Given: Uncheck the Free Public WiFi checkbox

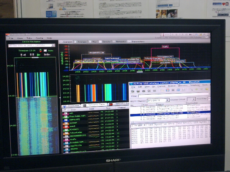Looking at the screenshot, I should click(66, 116).
